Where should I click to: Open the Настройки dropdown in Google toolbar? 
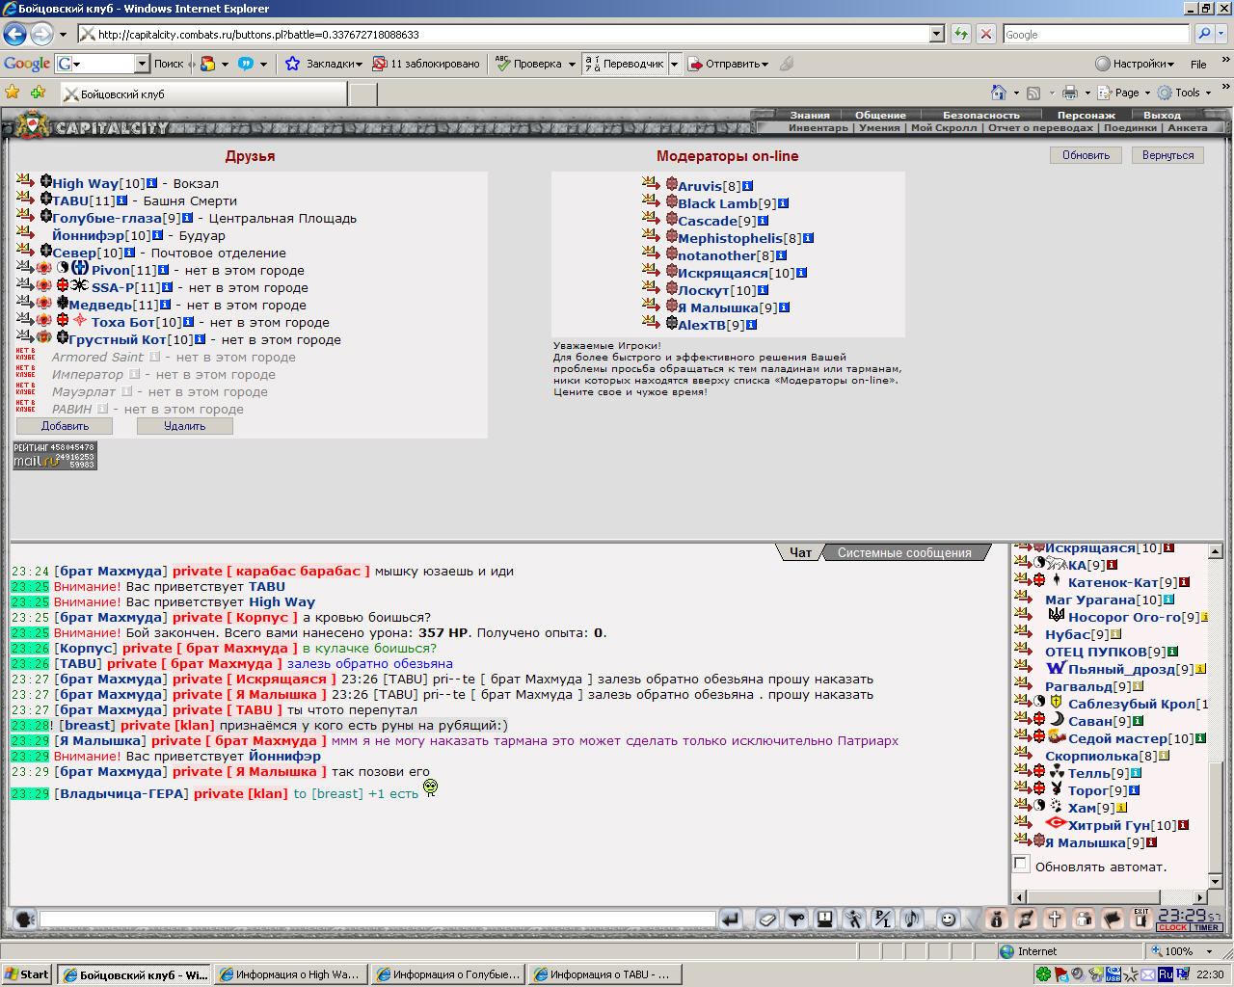(x=1135, y=64)
